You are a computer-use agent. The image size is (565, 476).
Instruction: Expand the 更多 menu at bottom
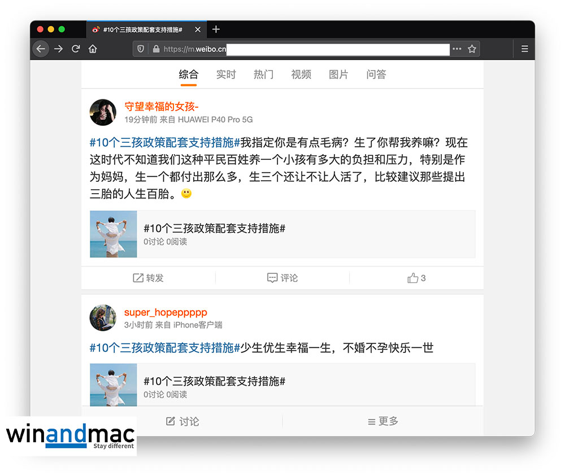click(x=383, y=421)
